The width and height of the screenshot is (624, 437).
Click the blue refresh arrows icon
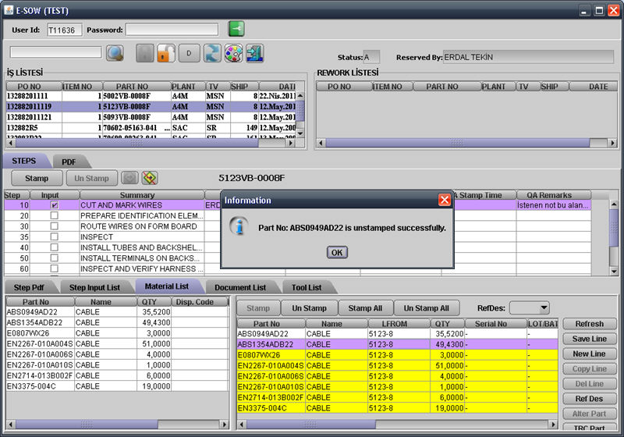click(212, 53)
